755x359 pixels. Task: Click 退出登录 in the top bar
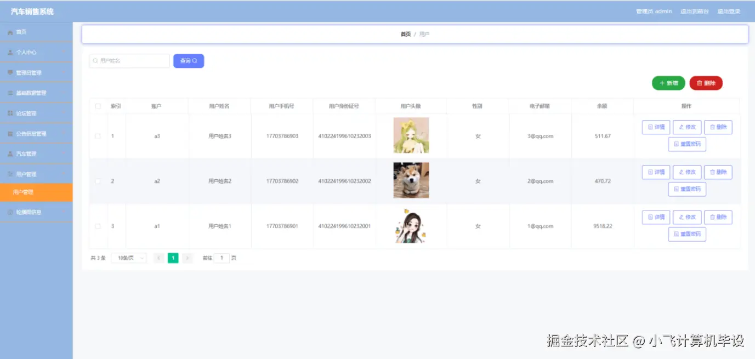(x=728, y=10)
